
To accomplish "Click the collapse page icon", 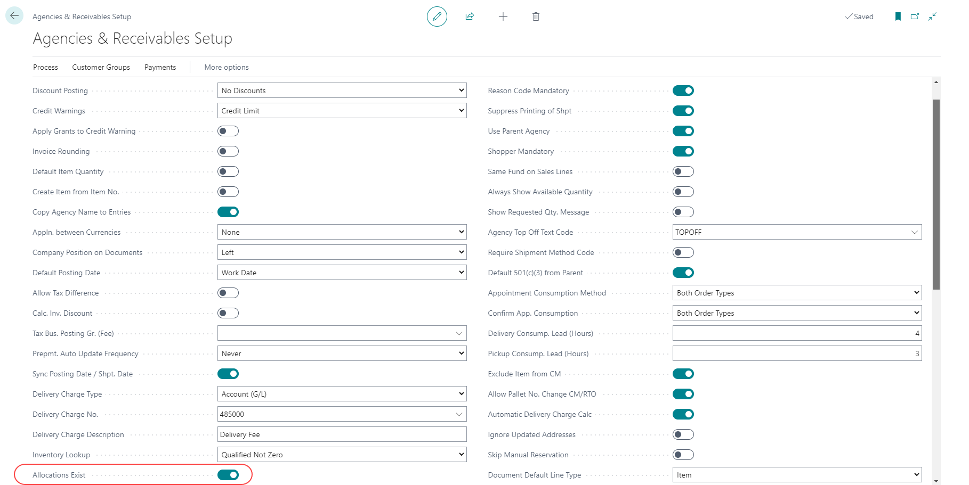I will (932, 17).
